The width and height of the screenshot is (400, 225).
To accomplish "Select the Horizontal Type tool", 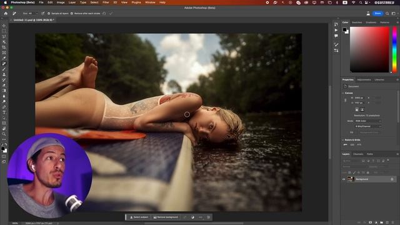I will pyautogui.click(x=4, y=112).
